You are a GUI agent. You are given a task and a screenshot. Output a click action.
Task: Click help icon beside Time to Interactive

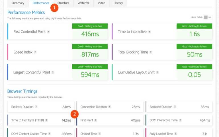point(149,32)
